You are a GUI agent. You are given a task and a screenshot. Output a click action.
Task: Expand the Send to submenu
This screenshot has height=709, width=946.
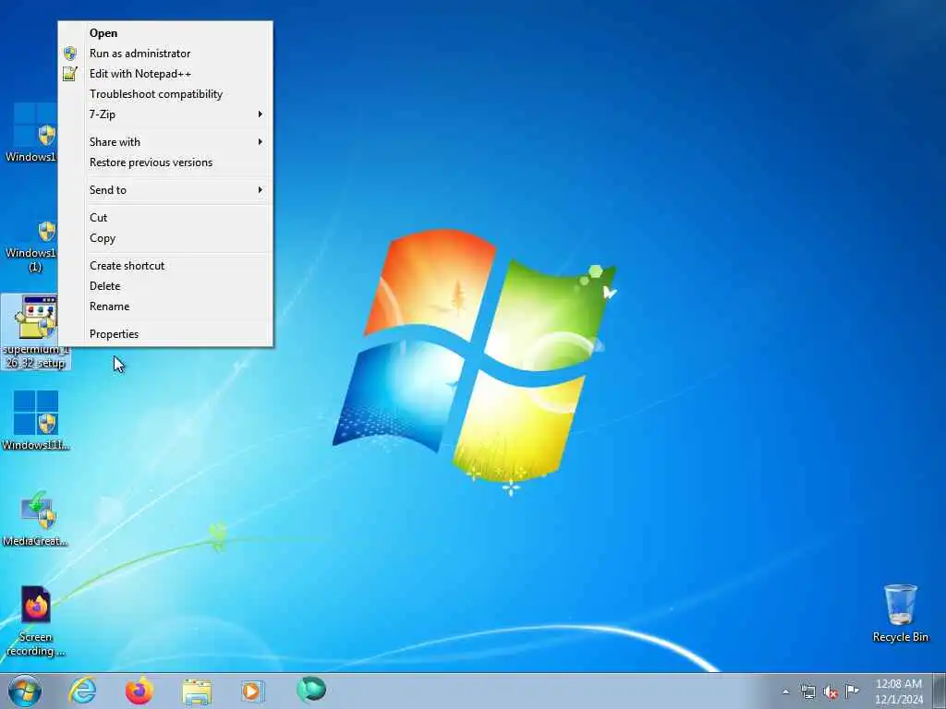coord(165,190)
